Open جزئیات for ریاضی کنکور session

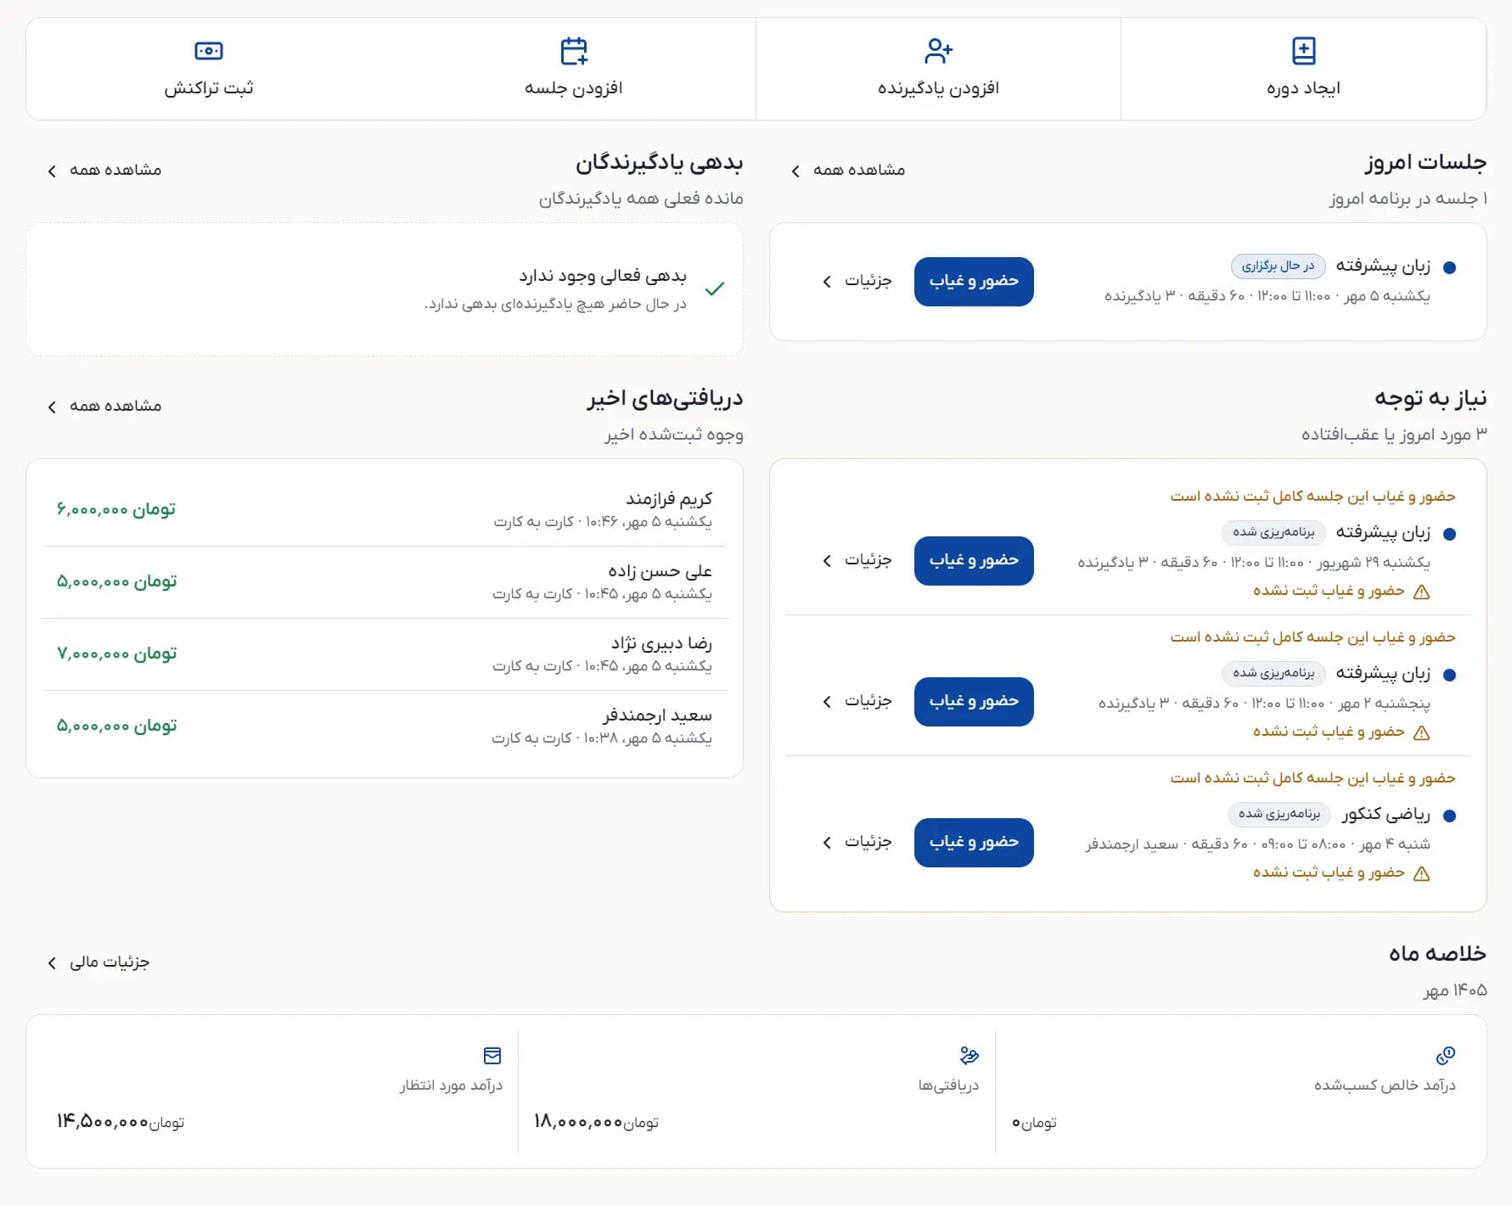[x=857, y=842]
